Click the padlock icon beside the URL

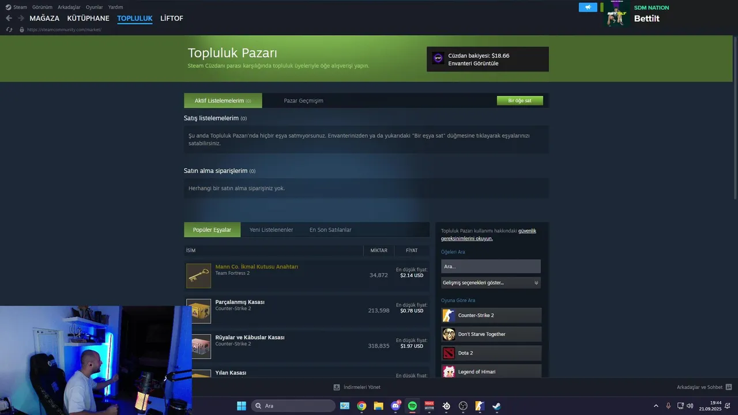22,29
